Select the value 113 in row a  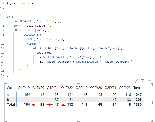41,95
